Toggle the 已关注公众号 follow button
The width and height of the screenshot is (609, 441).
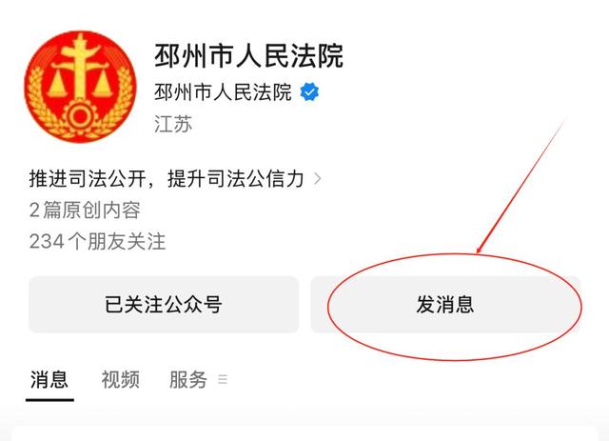point(164,305)
